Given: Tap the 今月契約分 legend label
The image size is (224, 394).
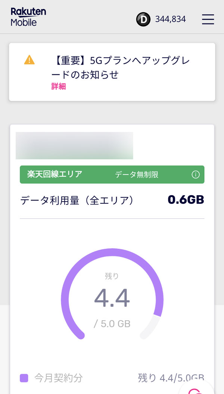Looking at the screenshot, I should [x=58, y=378].
